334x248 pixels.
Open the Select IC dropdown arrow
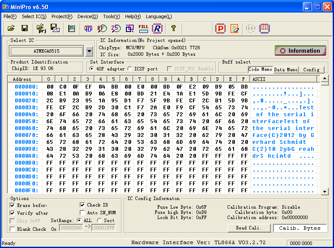pos(89,51)
